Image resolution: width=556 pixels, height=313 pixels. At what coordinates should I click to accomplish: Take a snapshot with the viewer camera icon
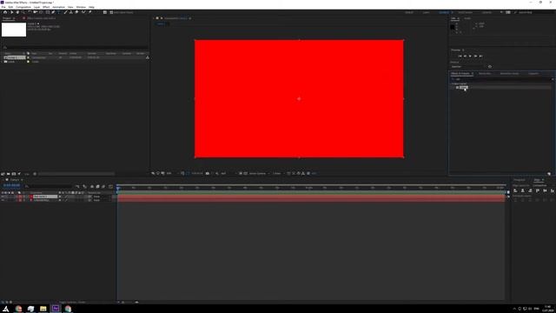[208, 173]
